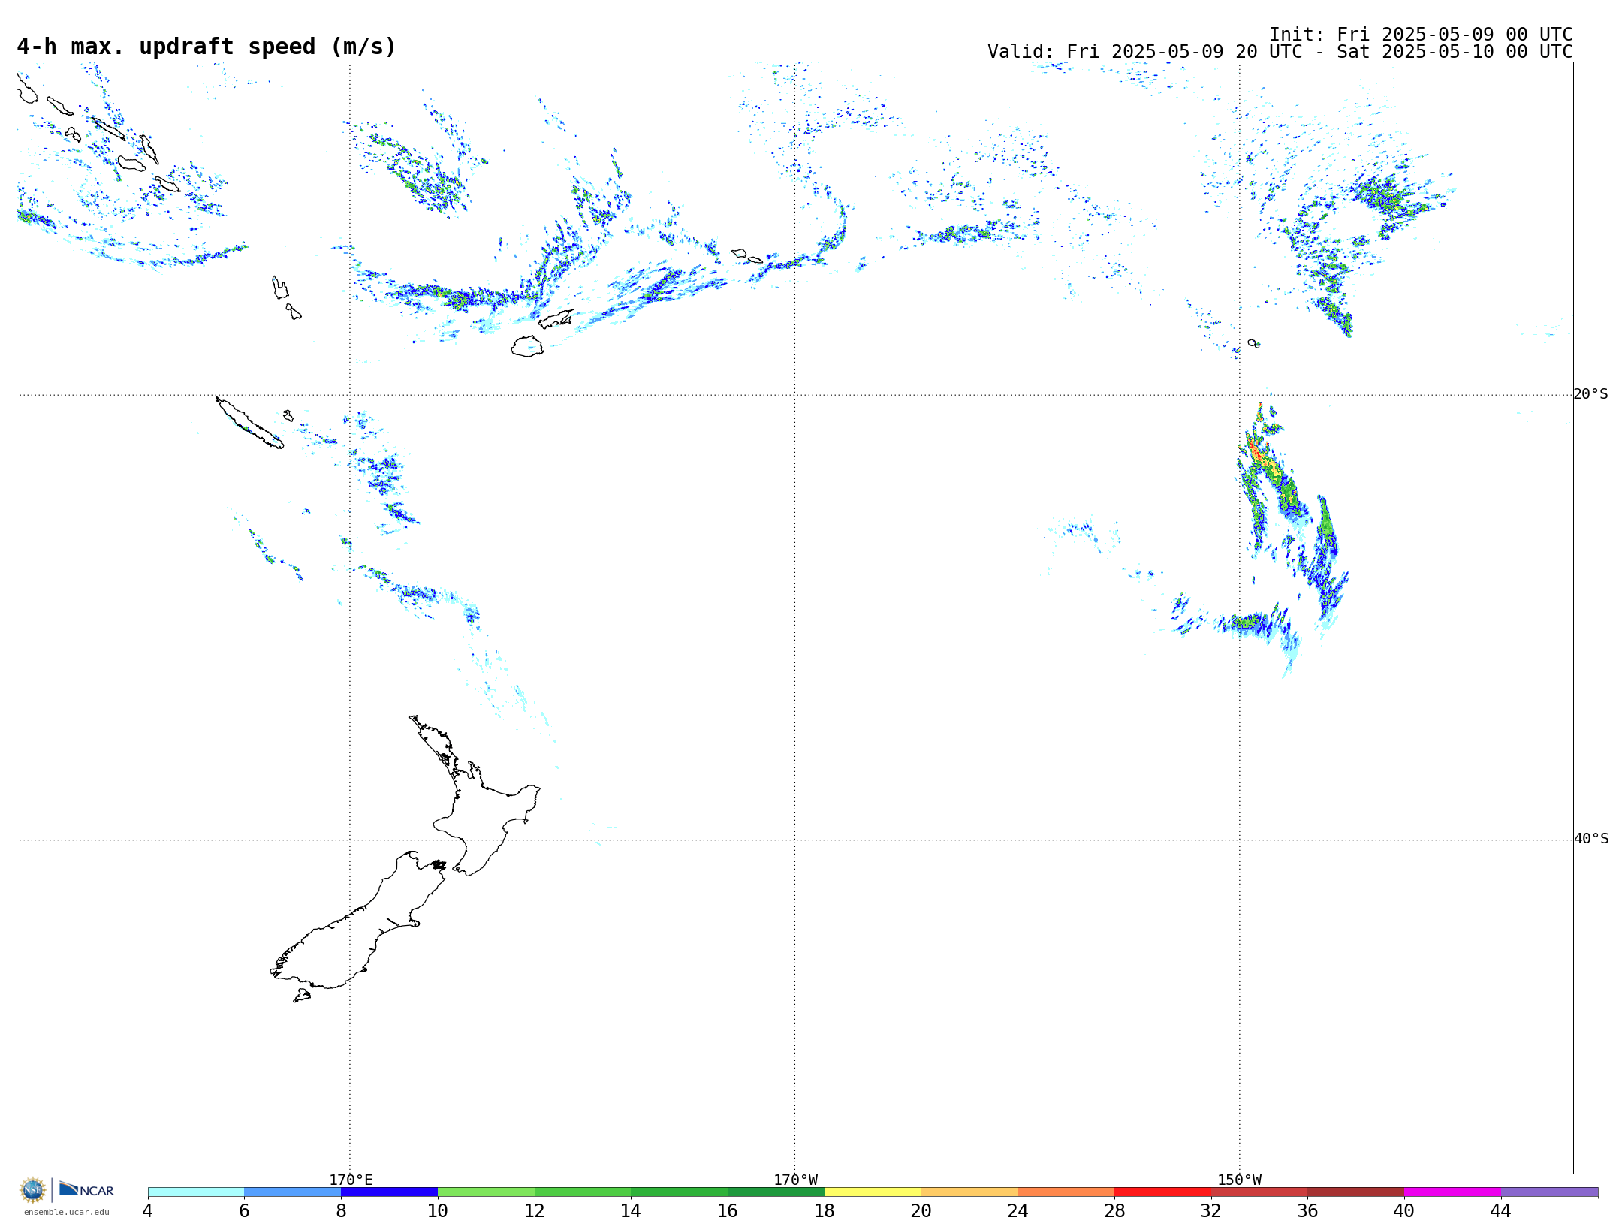Screen dimensions: 1622x1221
Task: Click the colorbar tick label 12
Action: pyautogui.click(x=535, y=1211)
